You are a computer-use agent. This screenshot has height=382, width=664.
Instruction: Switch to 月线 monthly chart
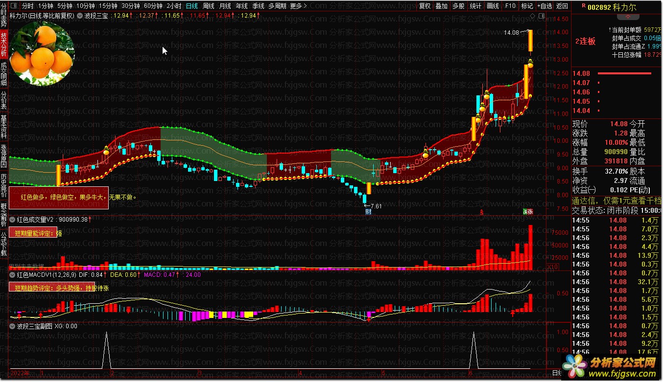point(225,6)
